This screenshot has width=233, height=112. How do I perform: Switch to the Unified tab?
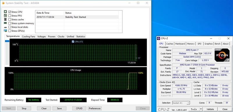70,36
